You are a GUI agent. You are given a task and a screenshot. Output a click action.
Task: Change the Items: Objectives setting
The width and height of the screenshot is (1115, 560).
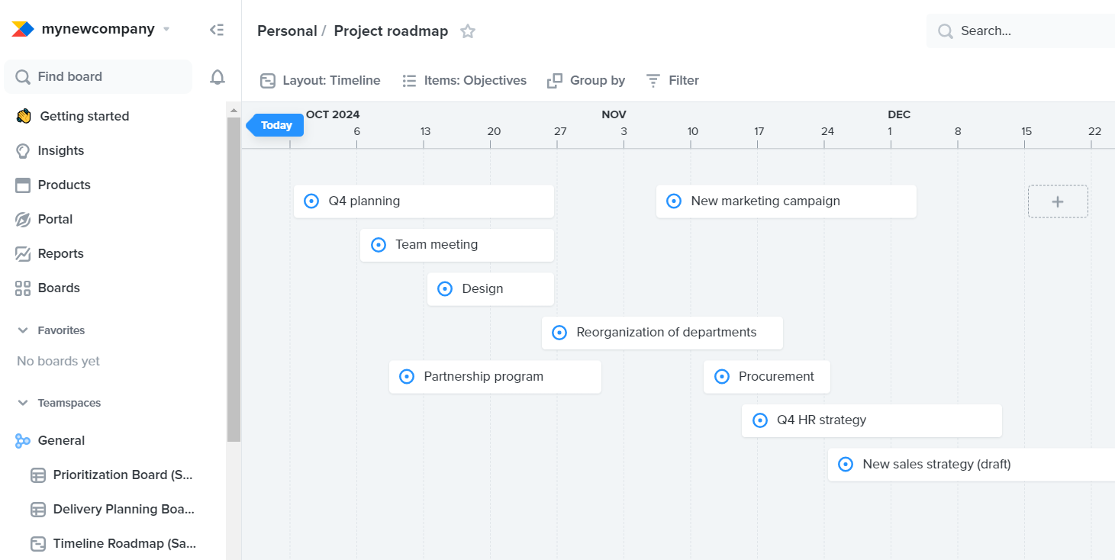coord(464,80)
